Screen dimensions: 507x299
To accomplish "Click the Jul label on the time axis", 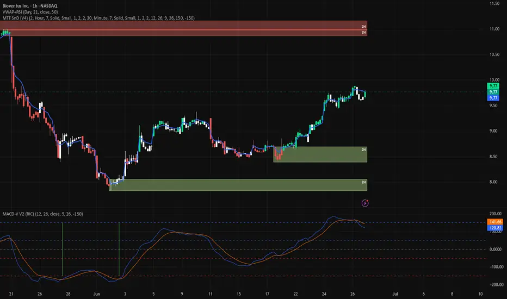I will 395,294.
